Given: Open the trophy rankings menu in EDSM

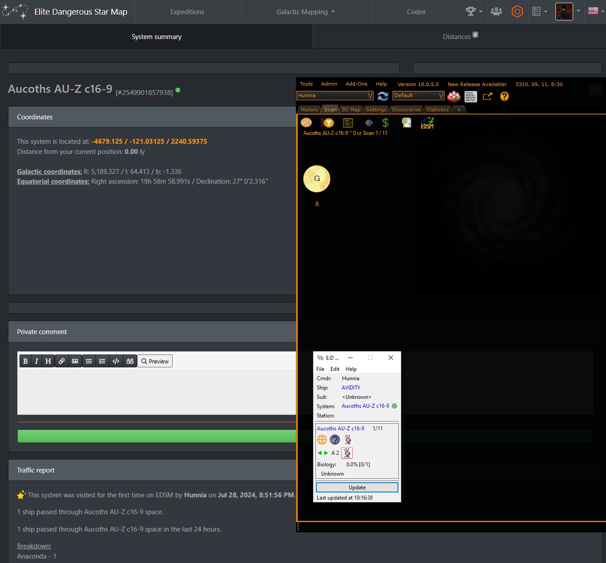Looking at the screenshot, I should point(474,12).
